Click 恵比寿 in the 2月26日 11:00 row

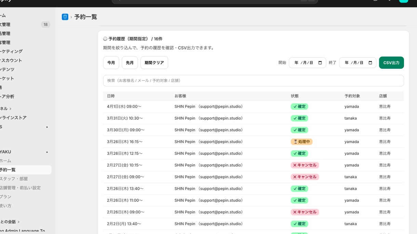385,200
